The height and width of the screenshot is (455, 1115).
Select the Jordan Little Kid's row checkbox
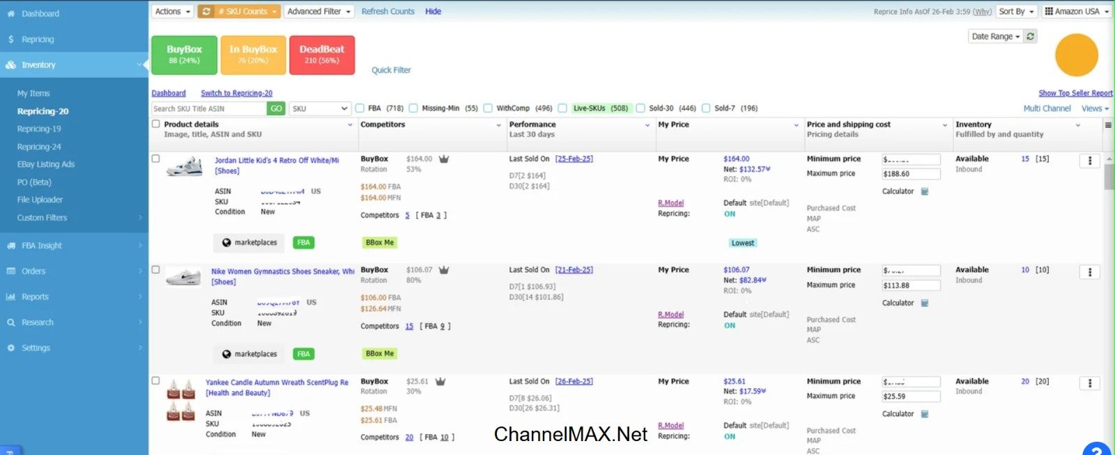pyautogui.click(x=155, y=159)
